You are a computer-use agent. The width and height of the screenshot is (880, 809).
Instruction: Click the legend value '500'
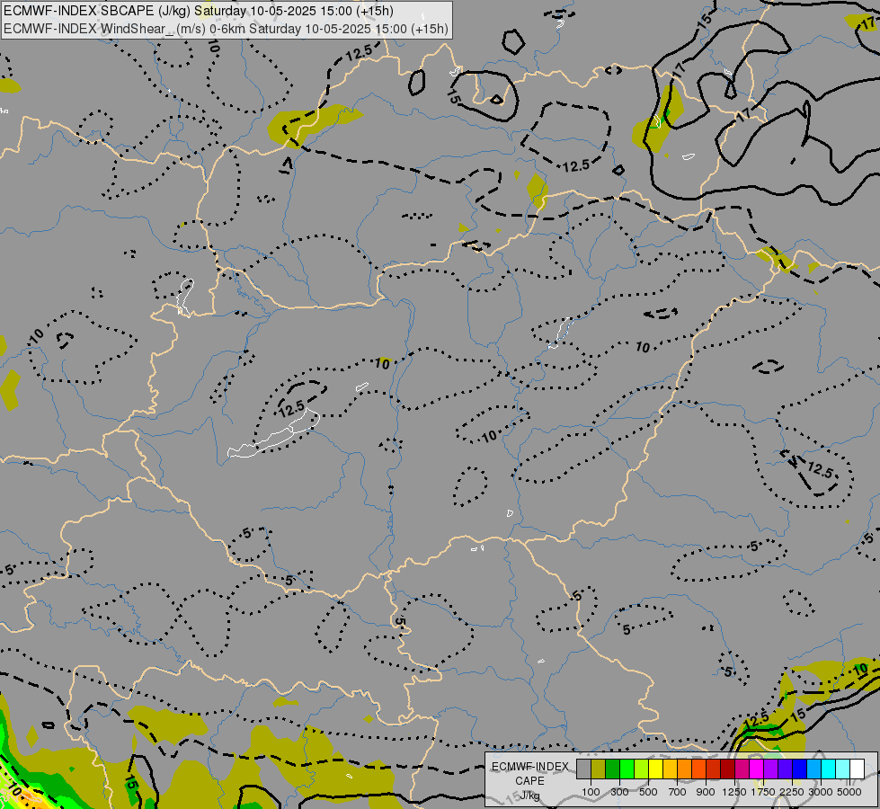[x=648, y=792]
